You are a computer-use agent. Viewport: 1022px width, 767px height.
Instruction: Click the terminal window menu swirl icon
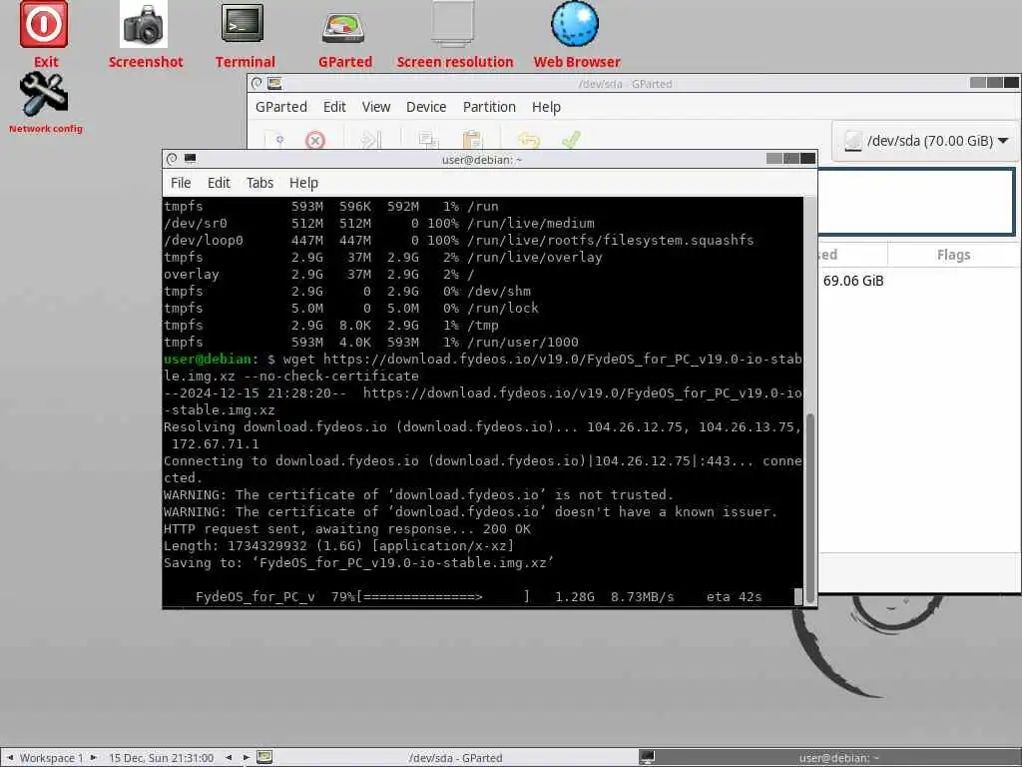point(172,159)
